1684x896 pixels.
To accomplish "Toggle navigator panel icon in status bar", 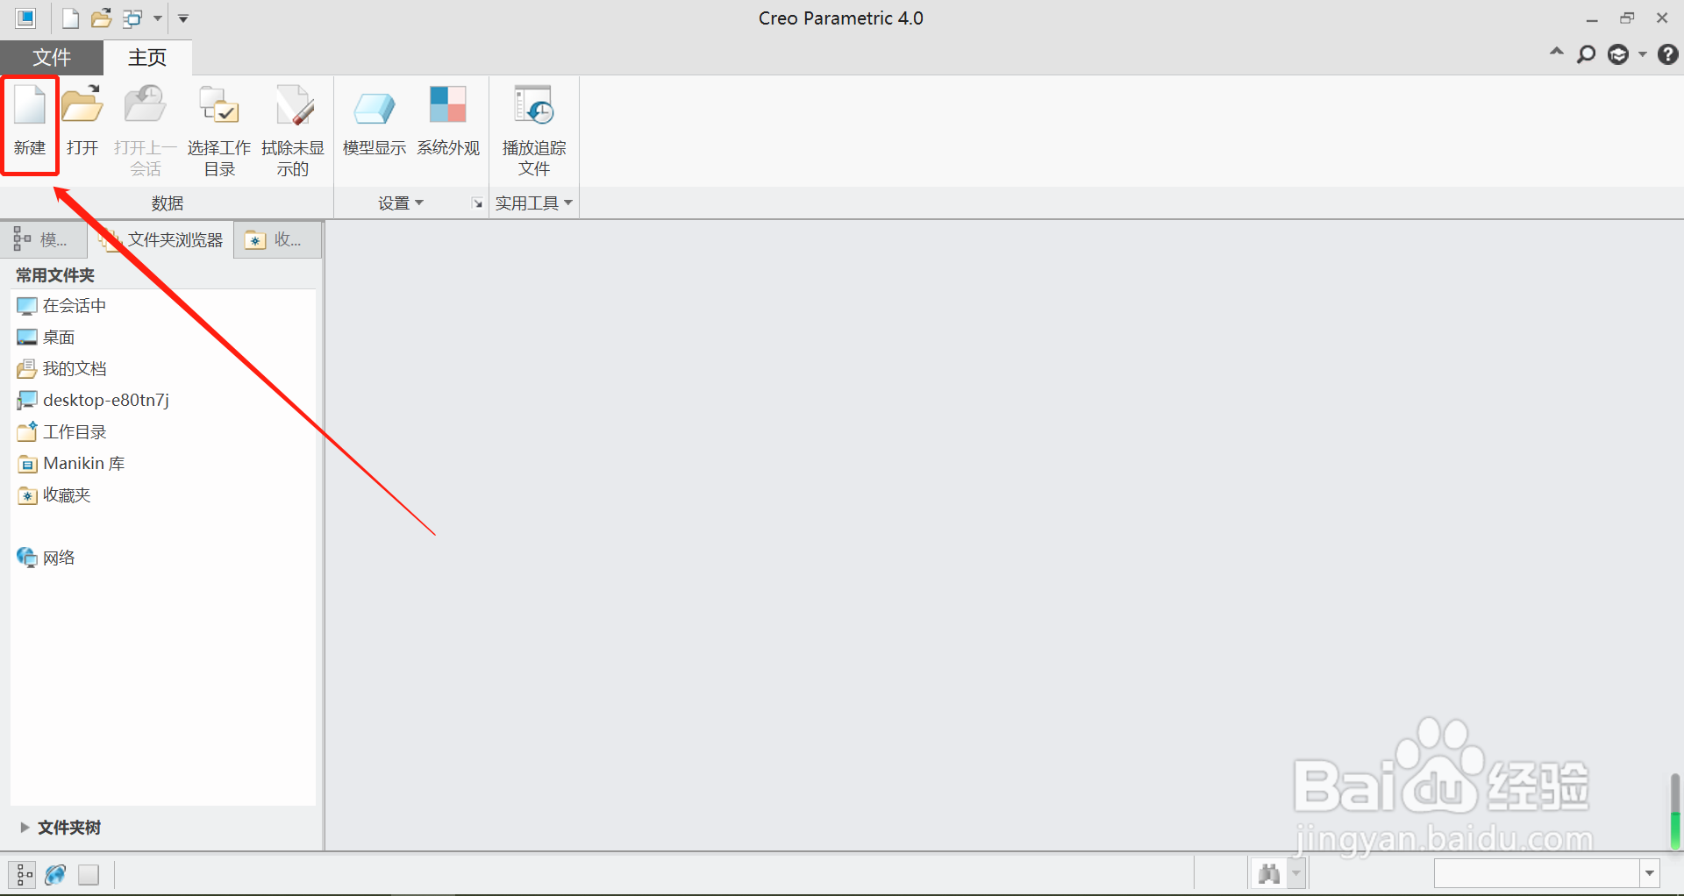I will (24, 875).
